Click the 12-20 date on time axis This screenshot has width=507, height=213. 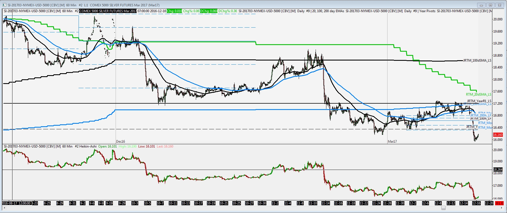[489, 203]
